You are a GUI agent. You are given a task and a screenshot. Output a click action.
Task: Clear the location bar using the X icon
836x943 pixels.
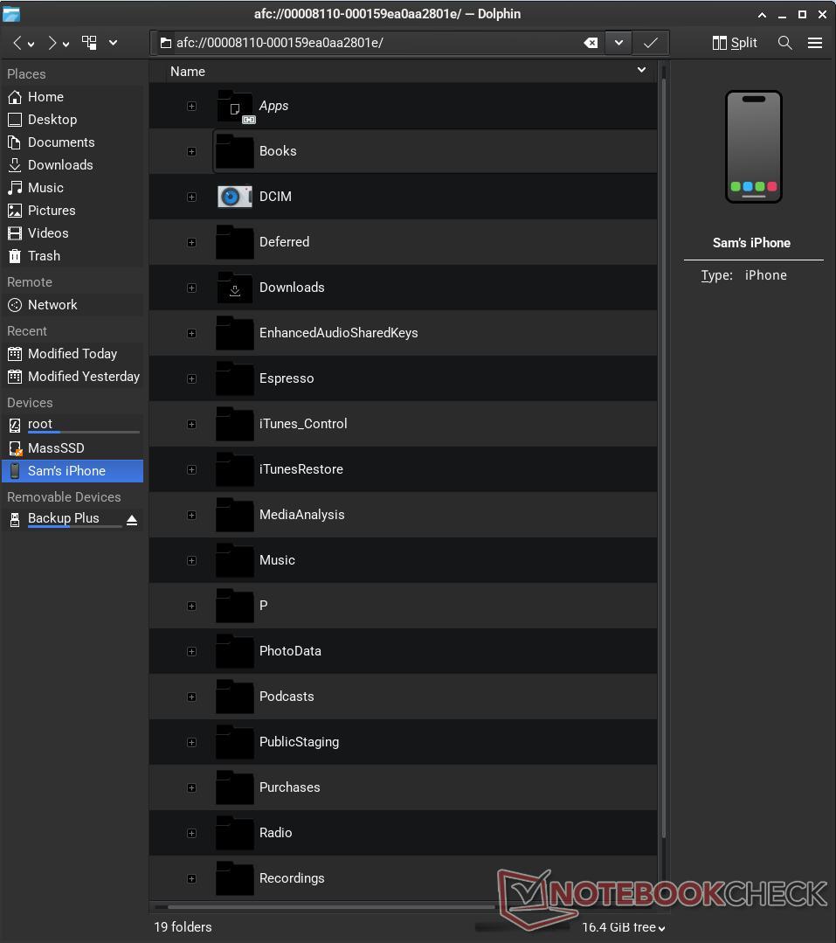click(589, 42)
